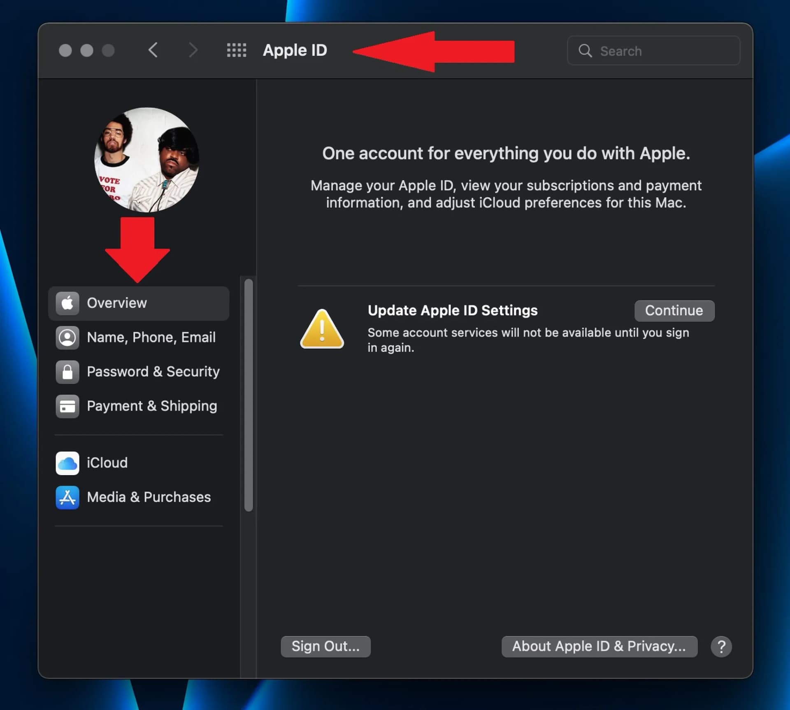Select the iCloud sidebar entry
The image size is (790, 710).
point(107,463)
